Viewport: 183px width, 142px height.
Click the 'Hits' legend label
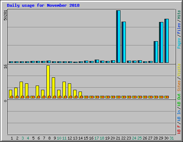(179, 15)
